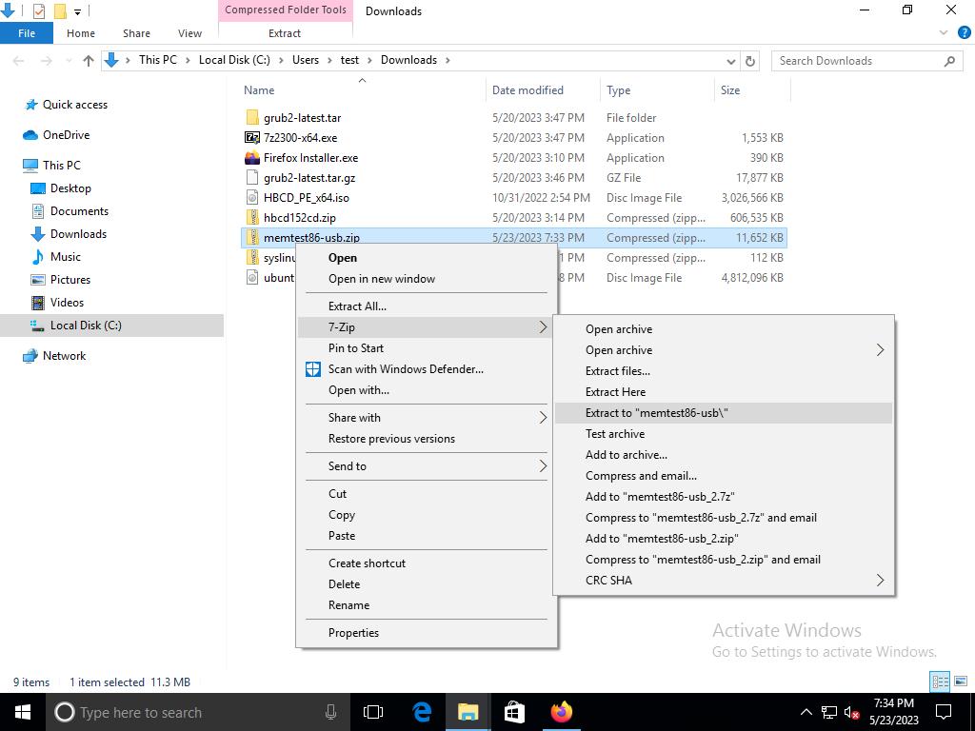
Task: Open the Windows Start menu
Action: pyautogui.click(x=23, y=712)
